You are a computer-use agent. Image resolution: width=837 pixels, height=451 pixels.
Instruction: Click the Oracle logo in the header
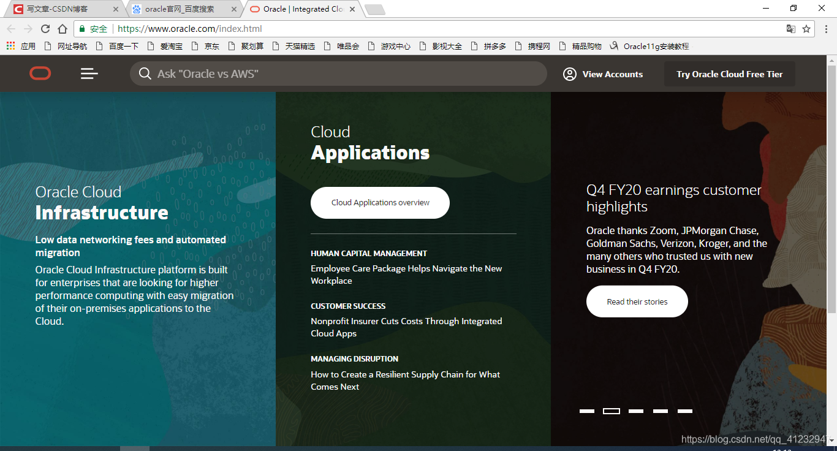click(x=40, y=74)
